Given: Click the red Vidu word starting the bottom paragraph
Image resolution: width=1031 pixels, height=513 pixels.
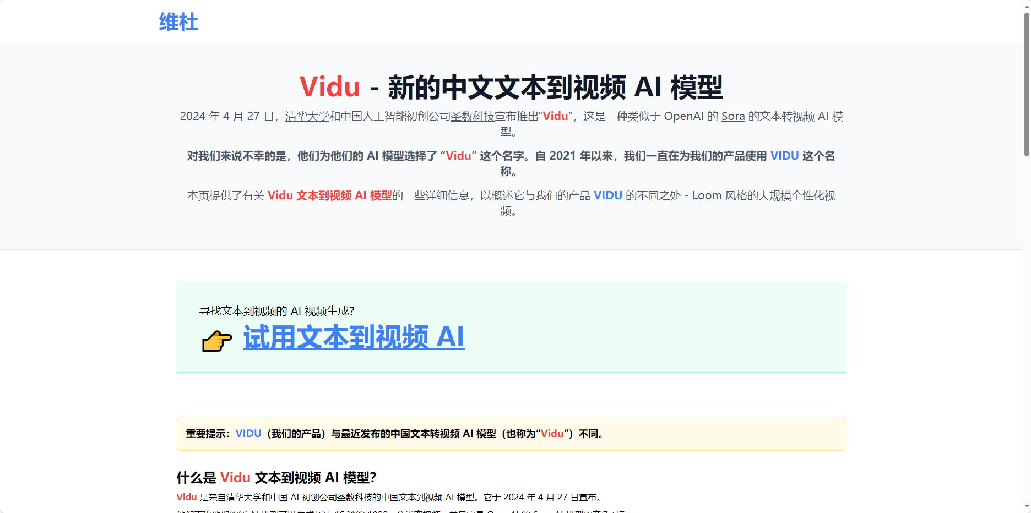Looking at the screenshot, I should (186, 496).
